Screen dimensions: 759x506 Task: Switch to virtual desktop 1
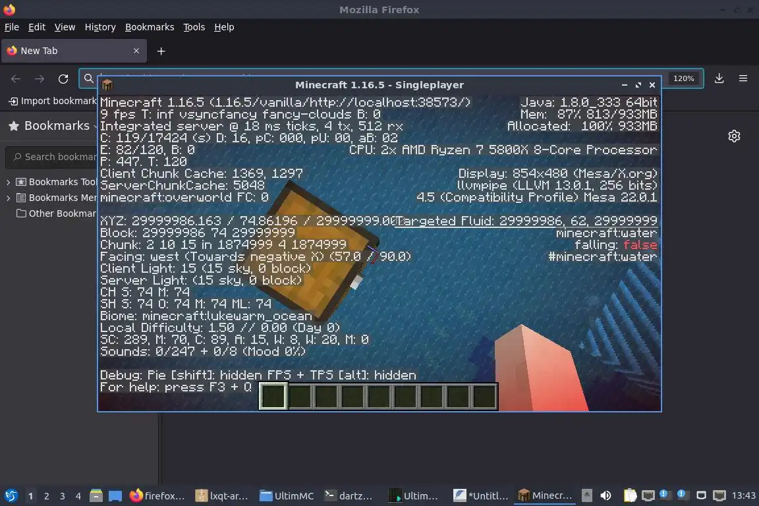30,496
